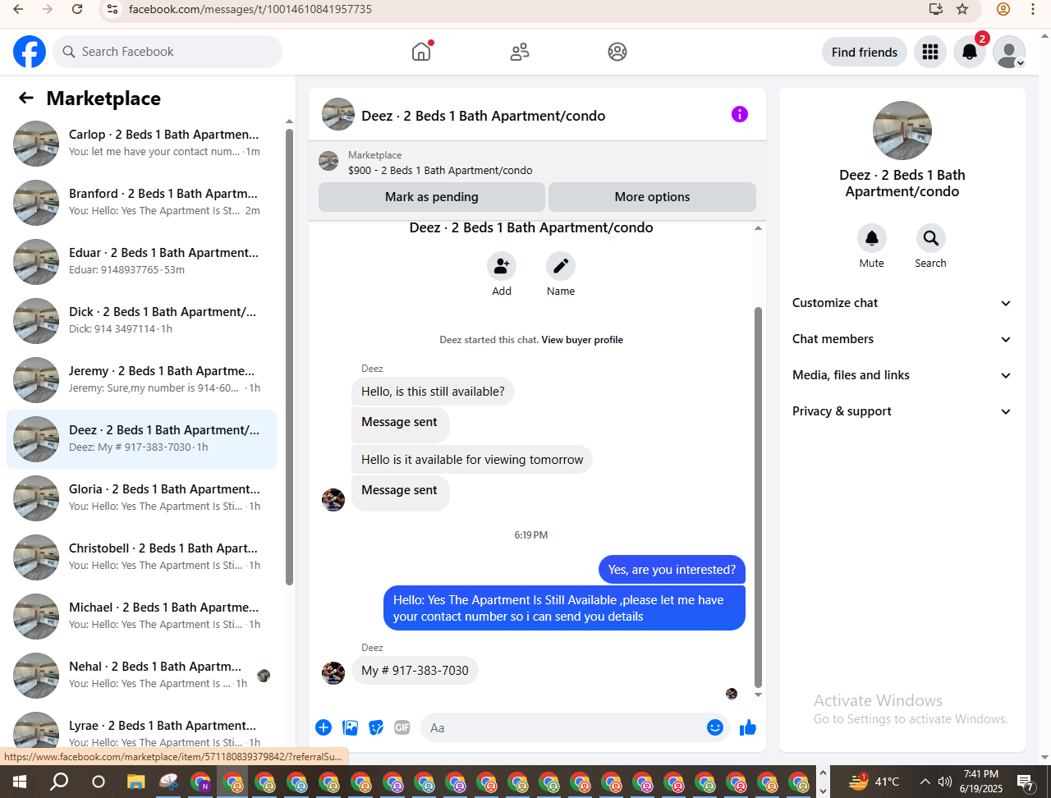
Task: Reload the page in browser
Action: coord(77,9)
